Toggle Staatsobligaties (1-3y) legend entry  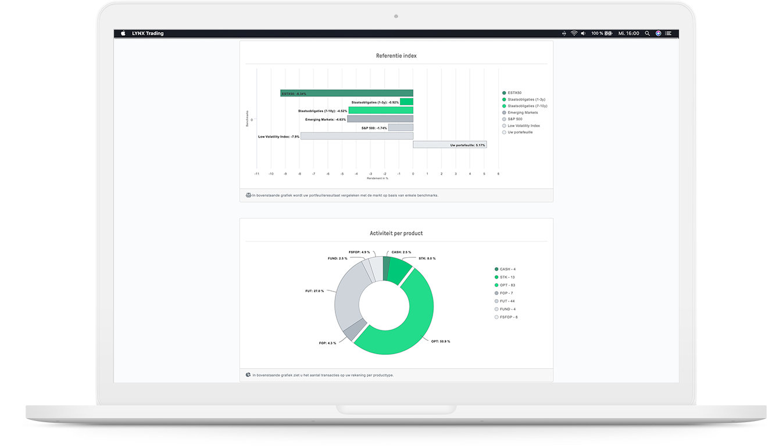[523, 99]
